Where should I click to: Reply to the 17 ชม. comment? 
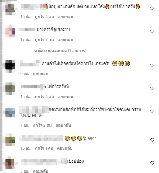(65, 40)
